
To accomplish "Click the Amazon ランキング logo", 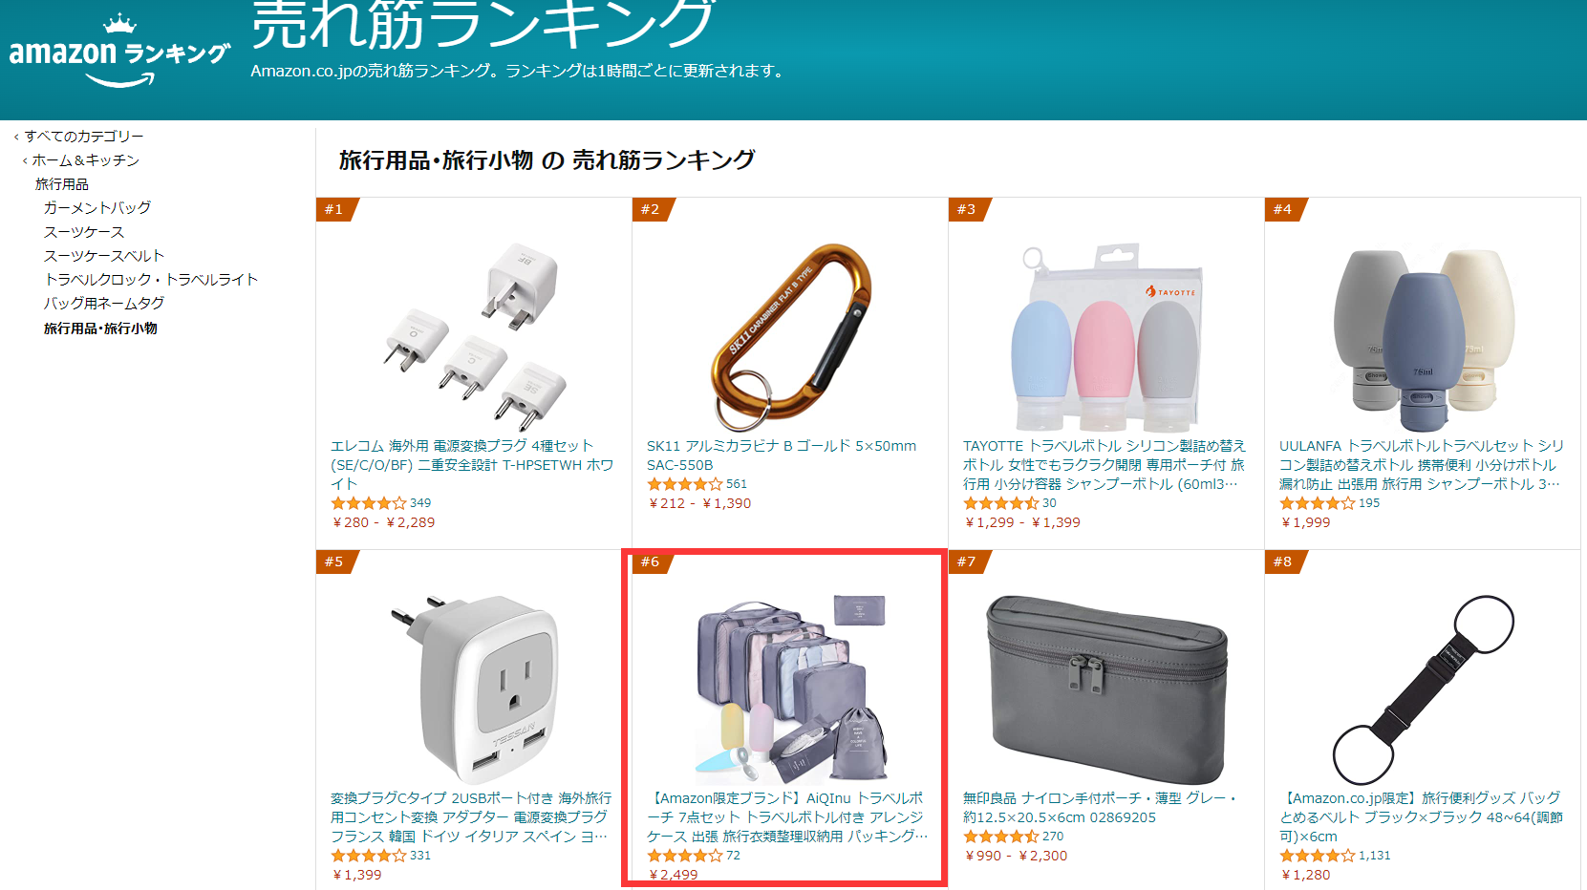I will click(x=119, y=52).
